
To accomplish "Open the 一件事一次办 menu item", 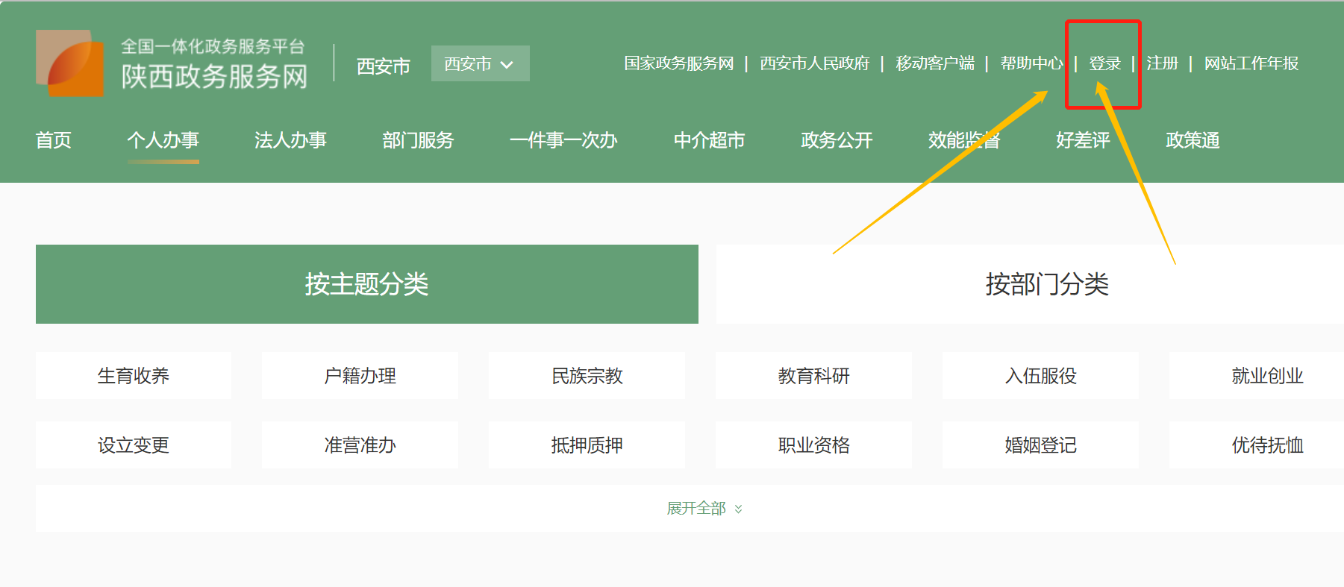I will [563, 140].
